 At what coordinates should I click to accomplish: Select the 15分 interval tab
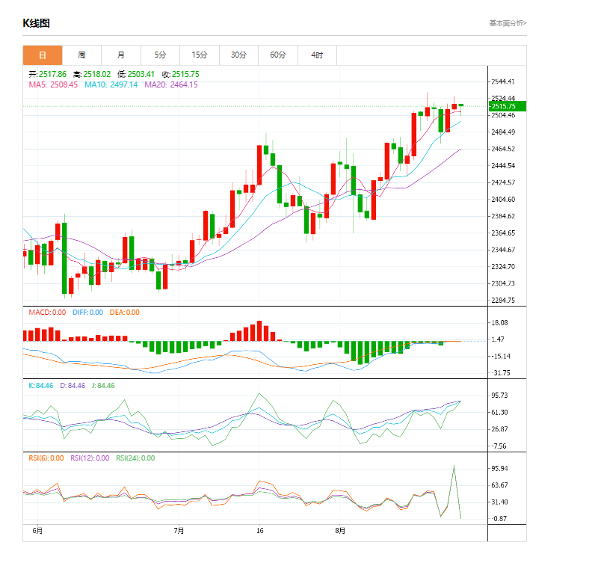click(200, 55)
